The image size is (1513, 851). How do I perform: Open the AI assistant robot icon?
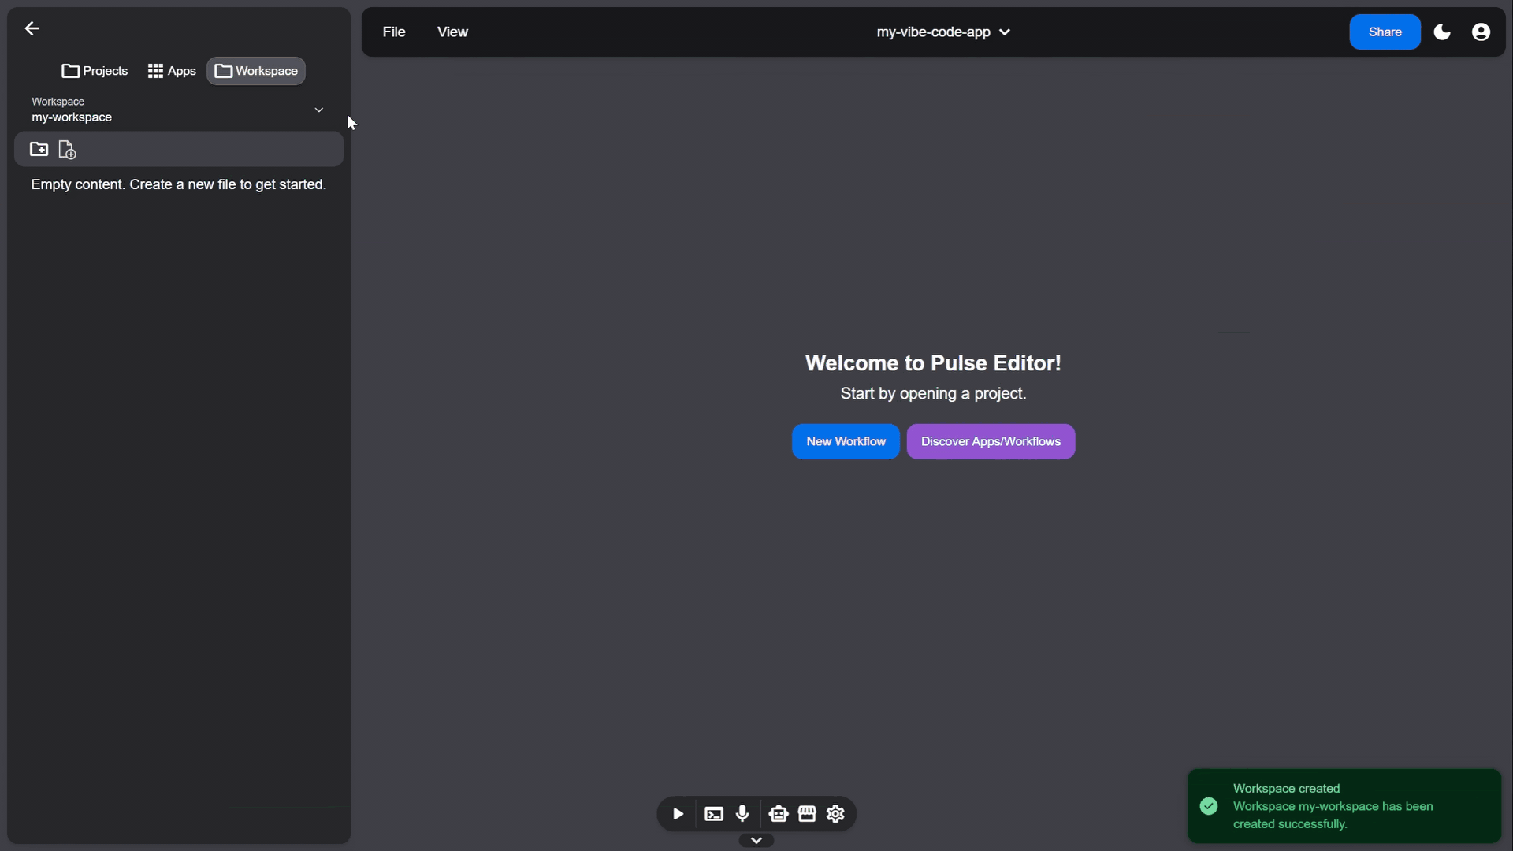[x=778, y=814]
